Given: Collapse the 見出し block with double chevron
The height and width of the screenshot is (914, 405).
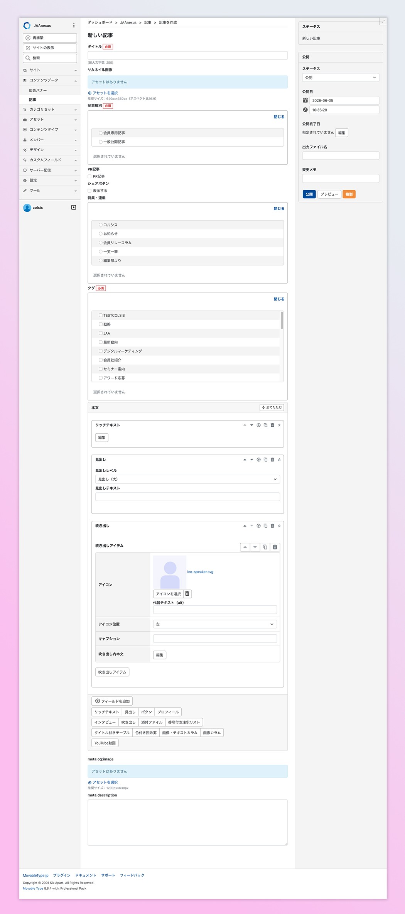Looking at the screenshot, I should click(279, 460).
